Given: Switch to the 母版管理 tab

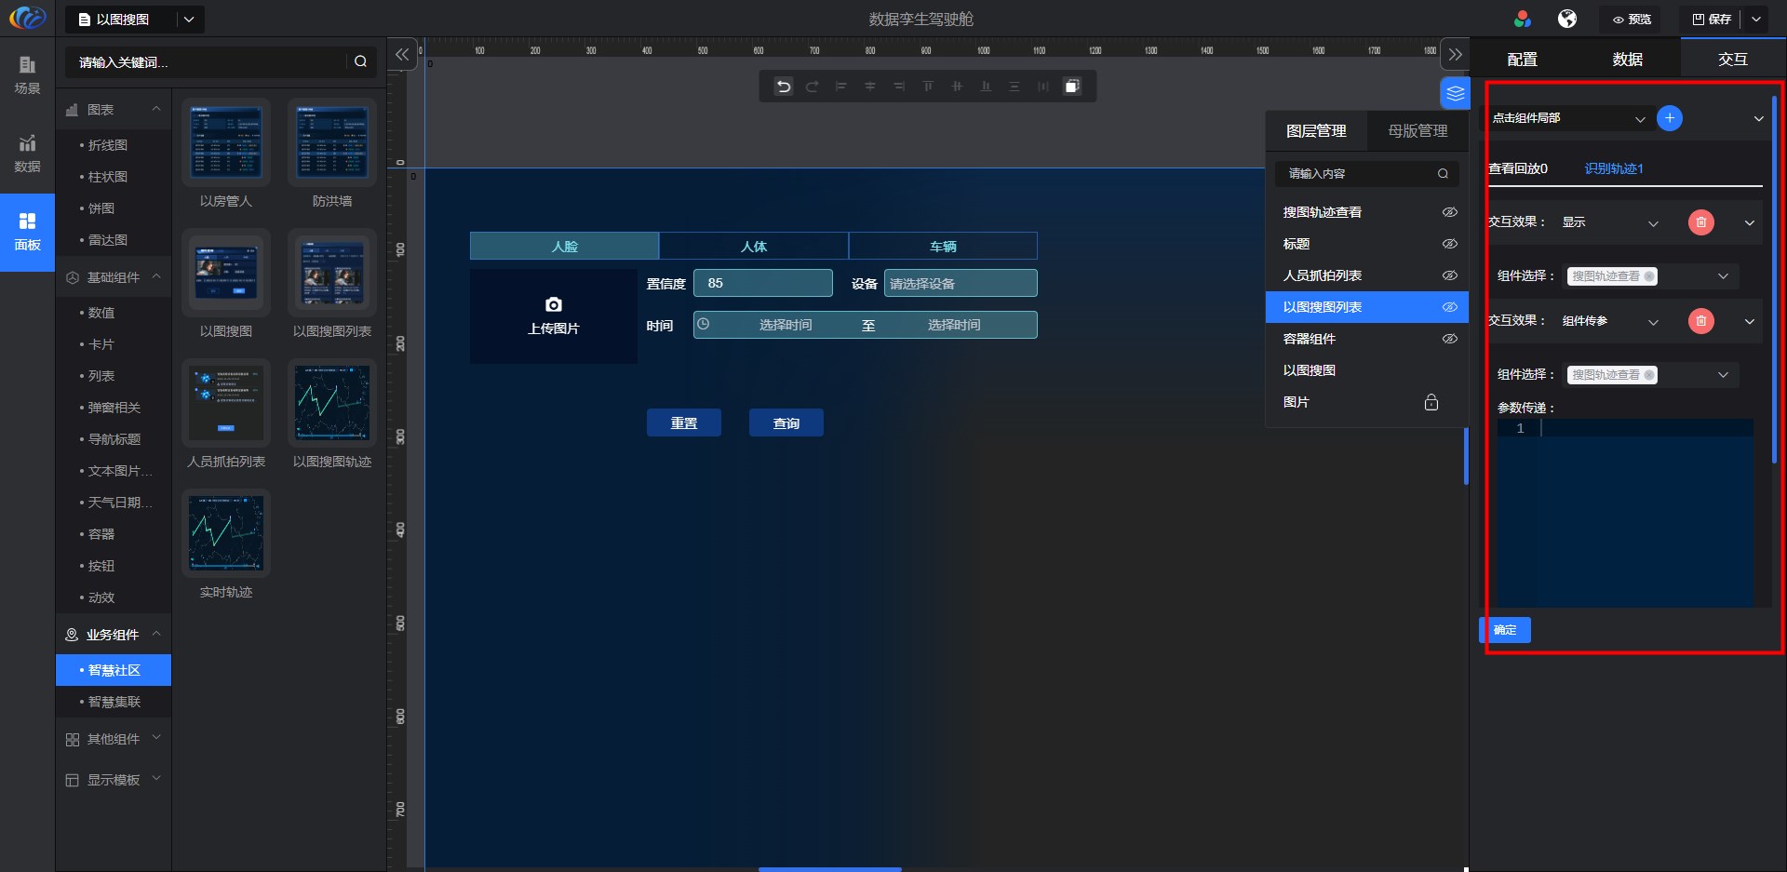Looking at the screenshot, I should [x=1418, y=131].
